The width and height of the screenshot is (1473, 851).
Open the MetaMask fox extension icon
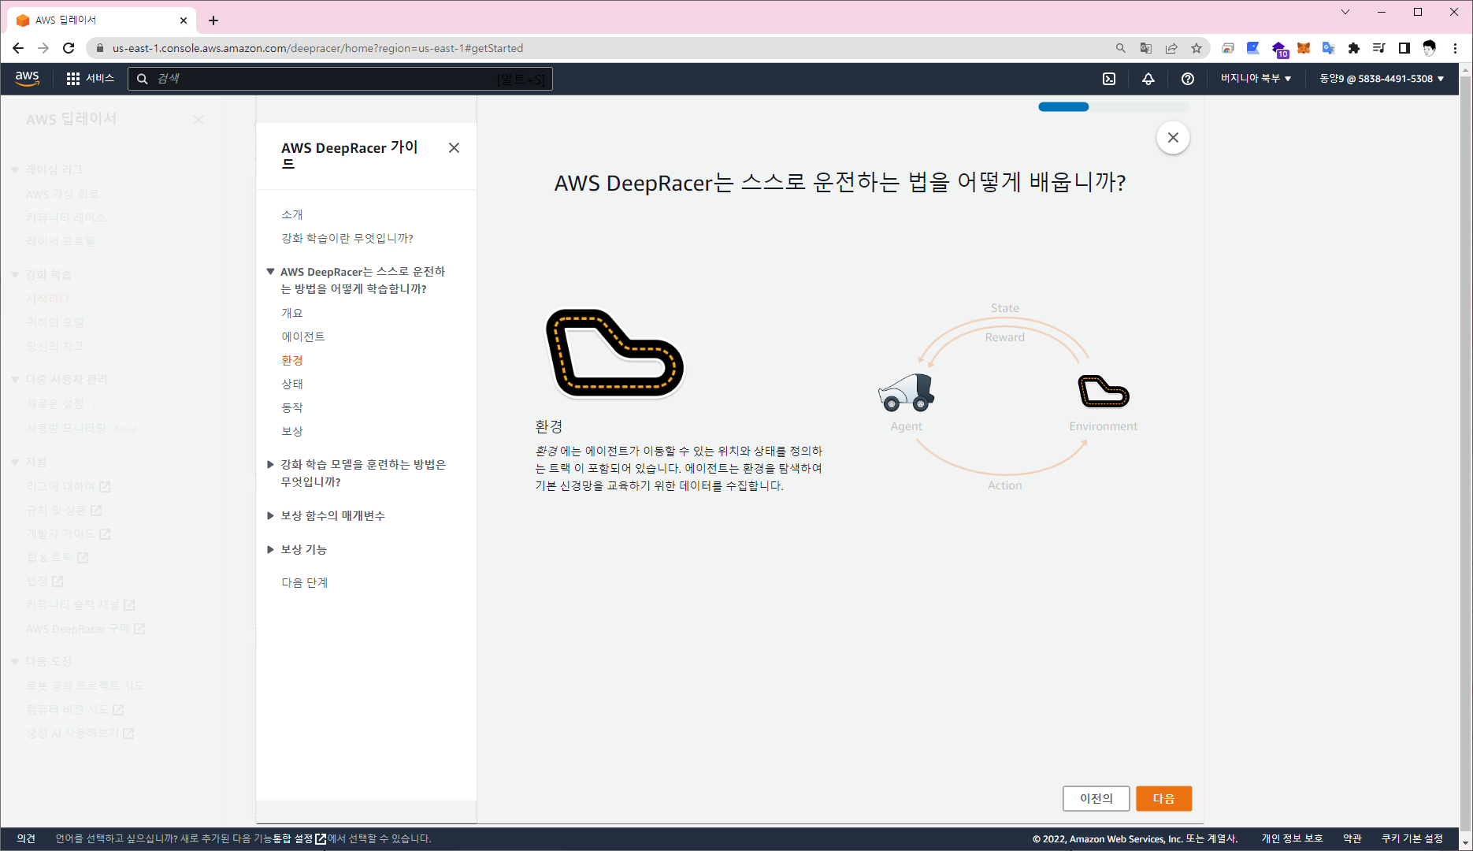pyautogui.click(x=1304, y=48)
